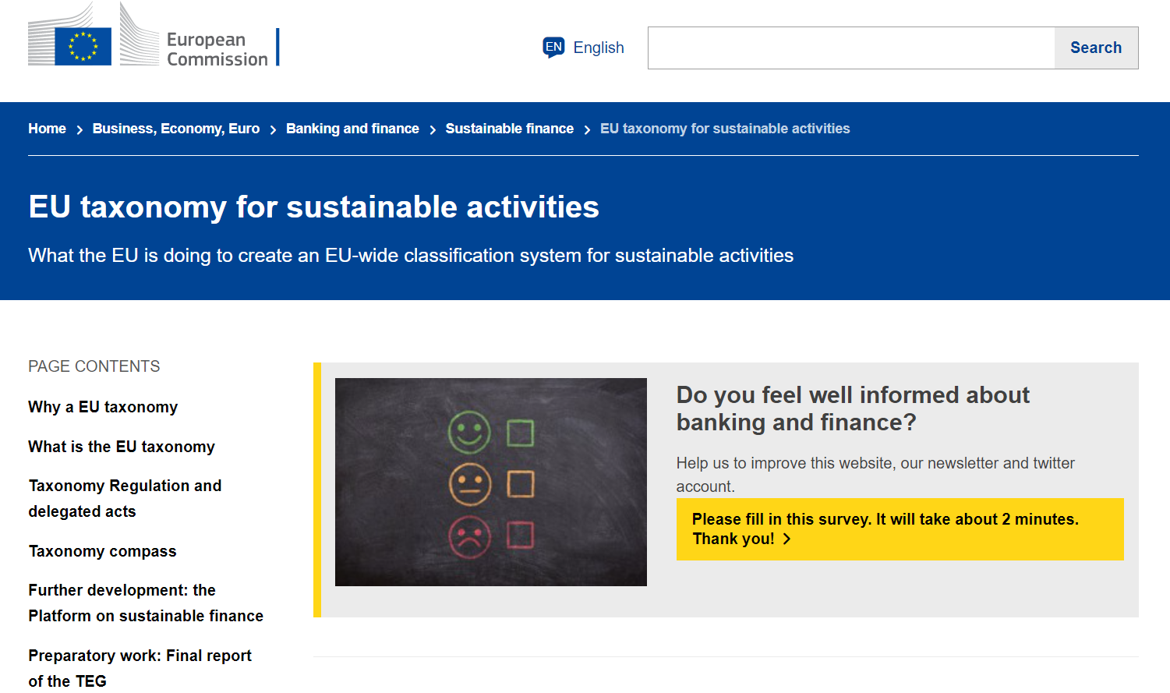Open the English language selector
The image size is (1170, 693).
[584, 48]
